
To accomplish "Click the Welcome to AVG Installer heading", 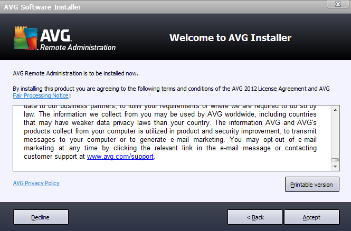I will 230,37.
